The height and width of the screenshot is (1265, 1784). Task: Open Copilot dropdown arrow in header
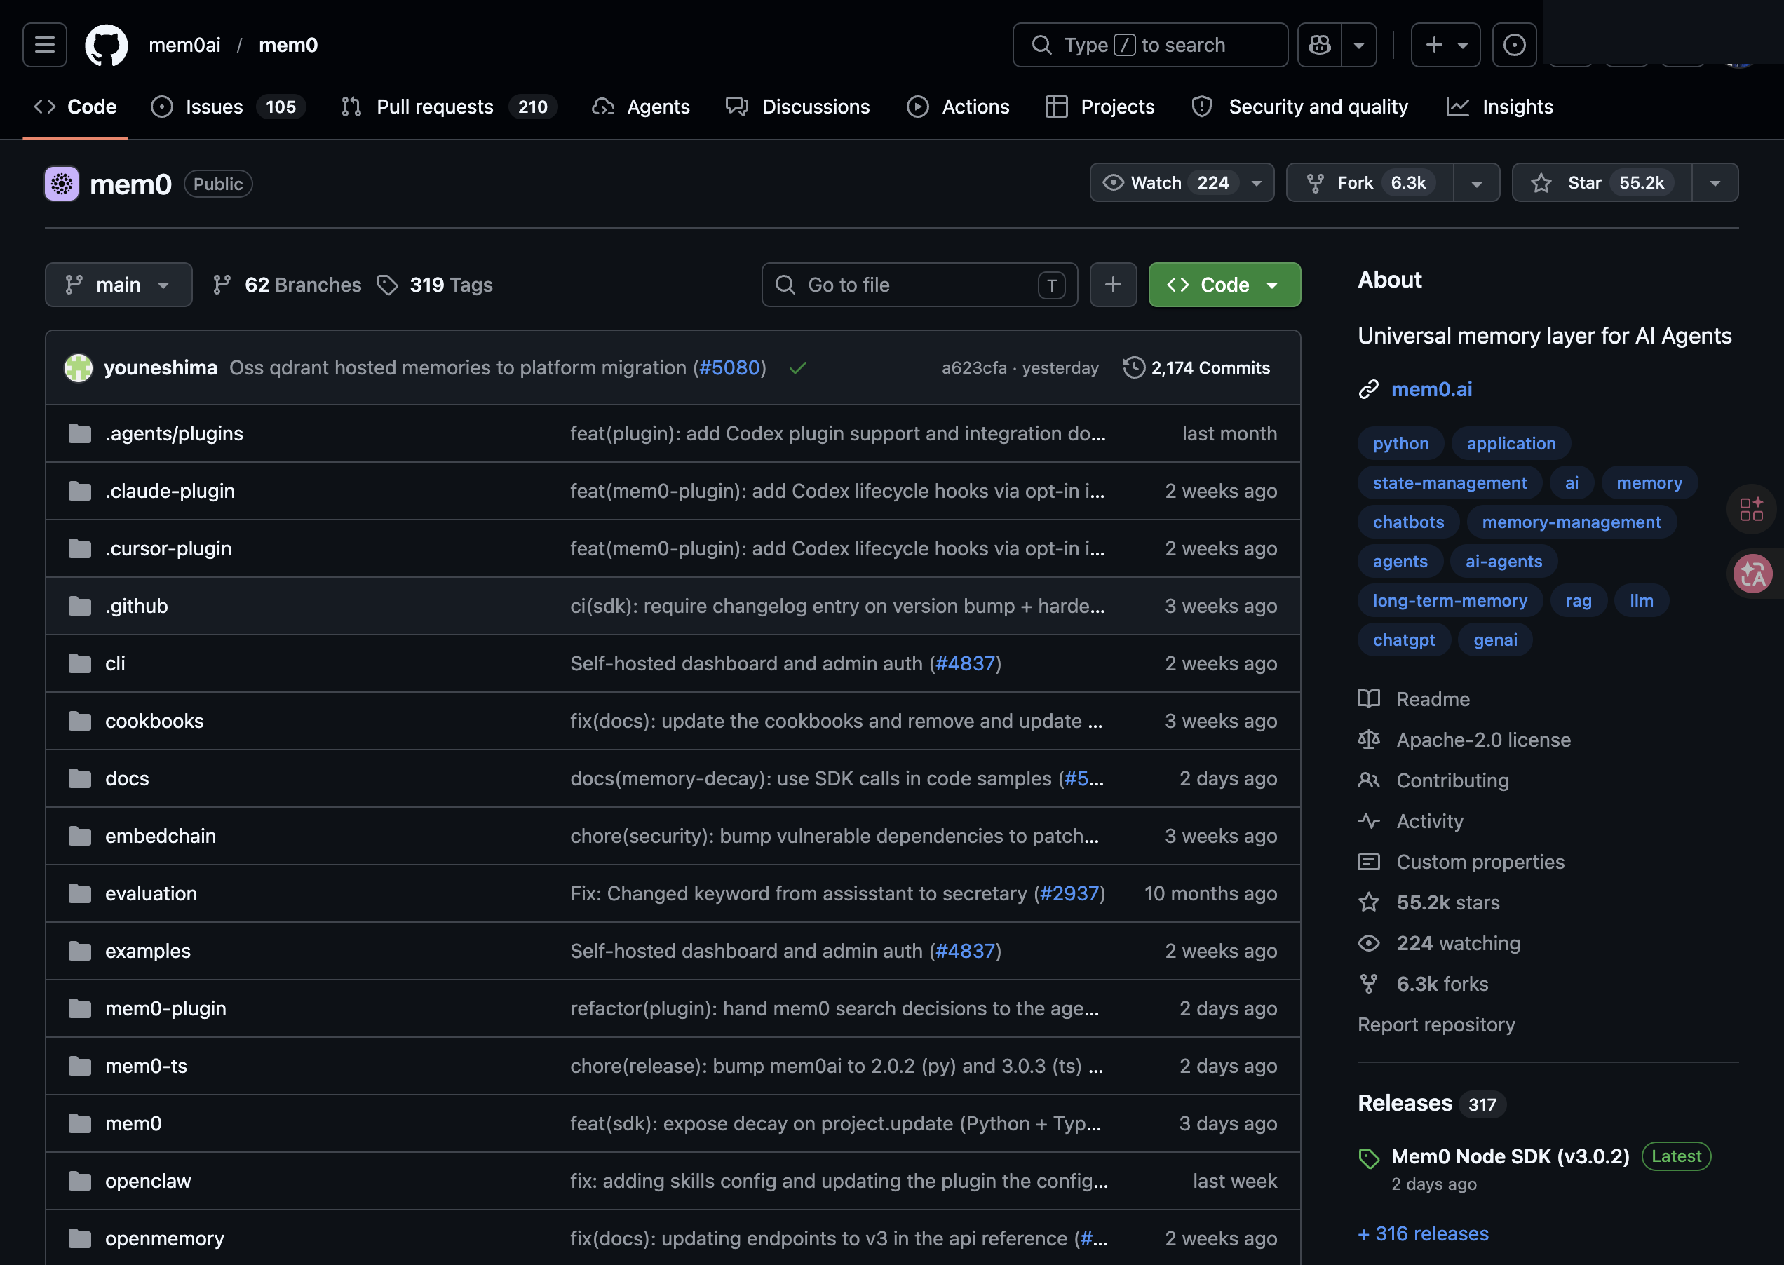pos(1358,44)
